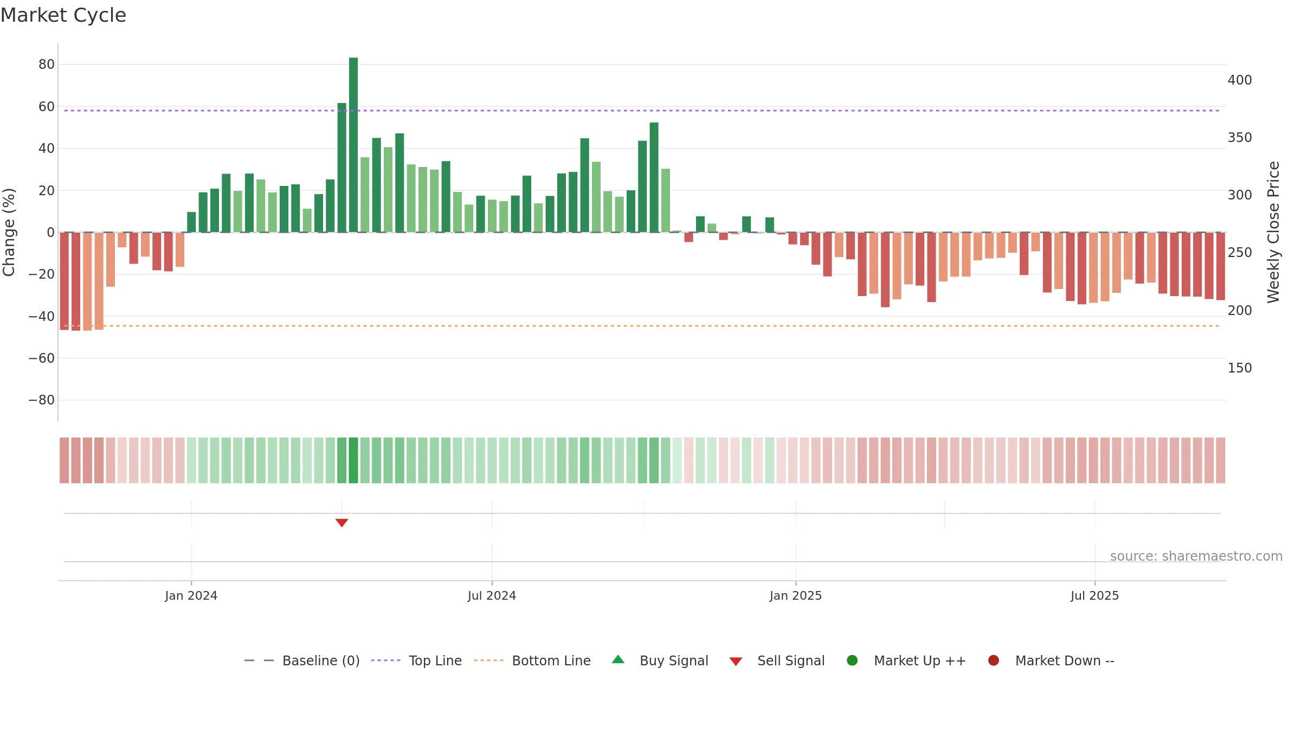
Task: Click the 60 tick on the left axis
Action: [47, 107]
